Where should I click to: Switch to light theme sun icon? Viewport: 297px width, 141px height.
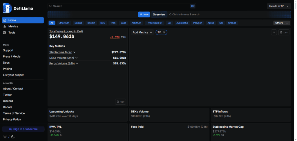(x=5, y=137)
